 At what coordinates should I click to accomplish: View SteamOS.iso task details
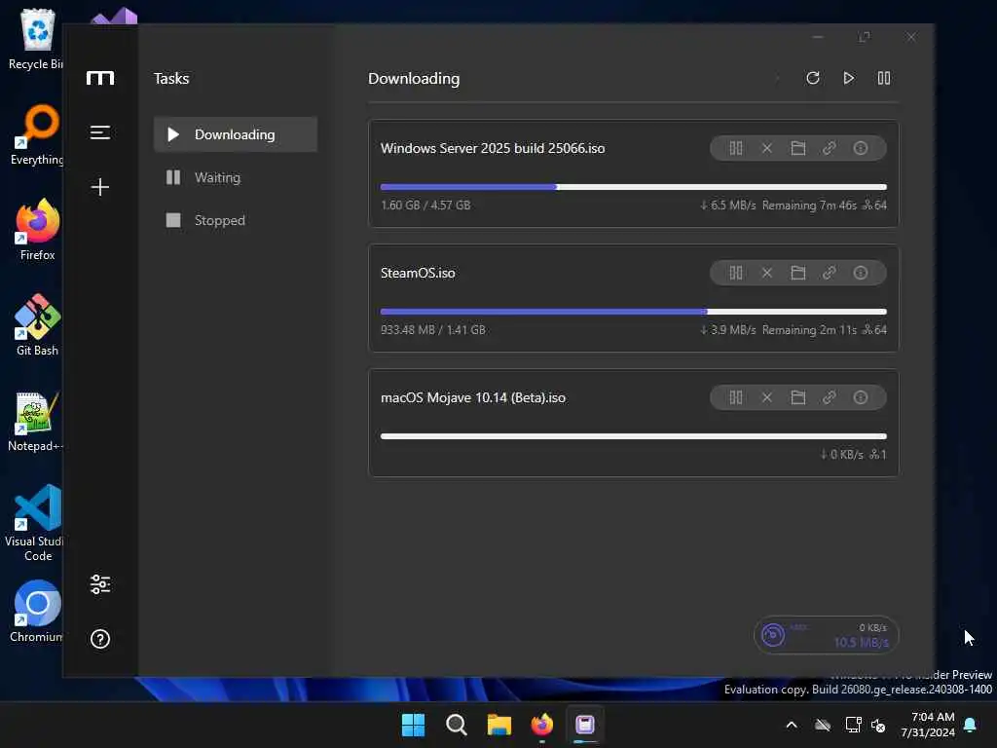pyautogui.click(x=861, y=273)
